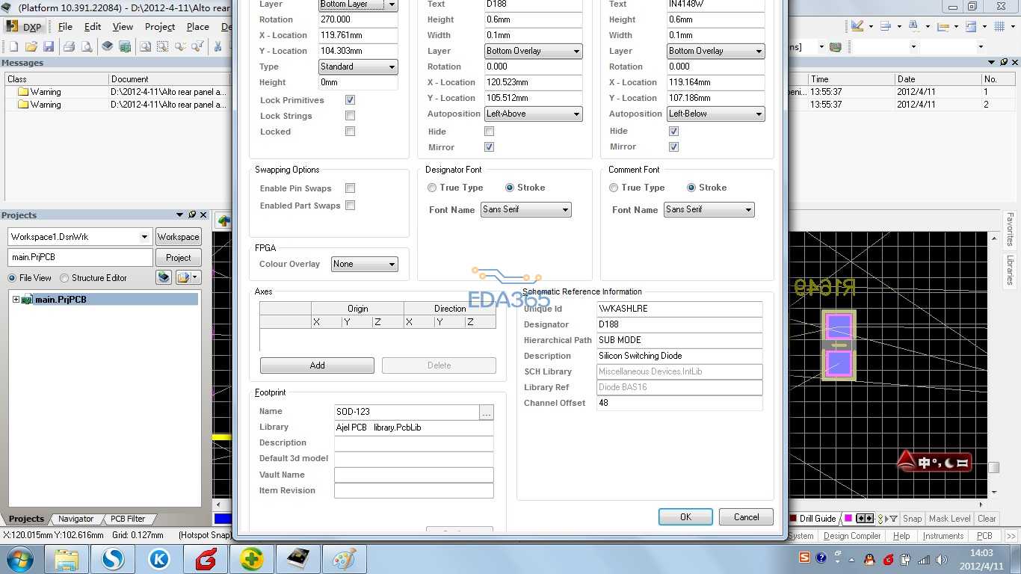Image resolution: width=1021 pixels, height=574 pixels.
Task: Click the Open folder toolbar icon
Action: tap(31, 46)
